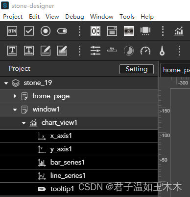The width and height of the screenshot is (190, 197).
Task: Select the Check box widget tool
Action: pos(29,31)
